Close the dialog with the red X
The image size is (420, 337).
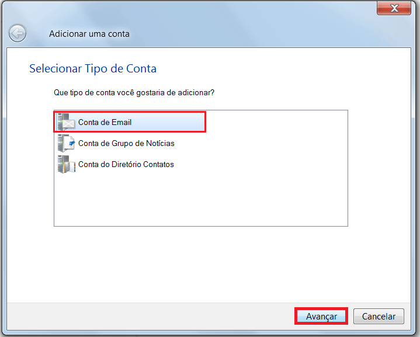pyautogui.click(x=393, y=8)
